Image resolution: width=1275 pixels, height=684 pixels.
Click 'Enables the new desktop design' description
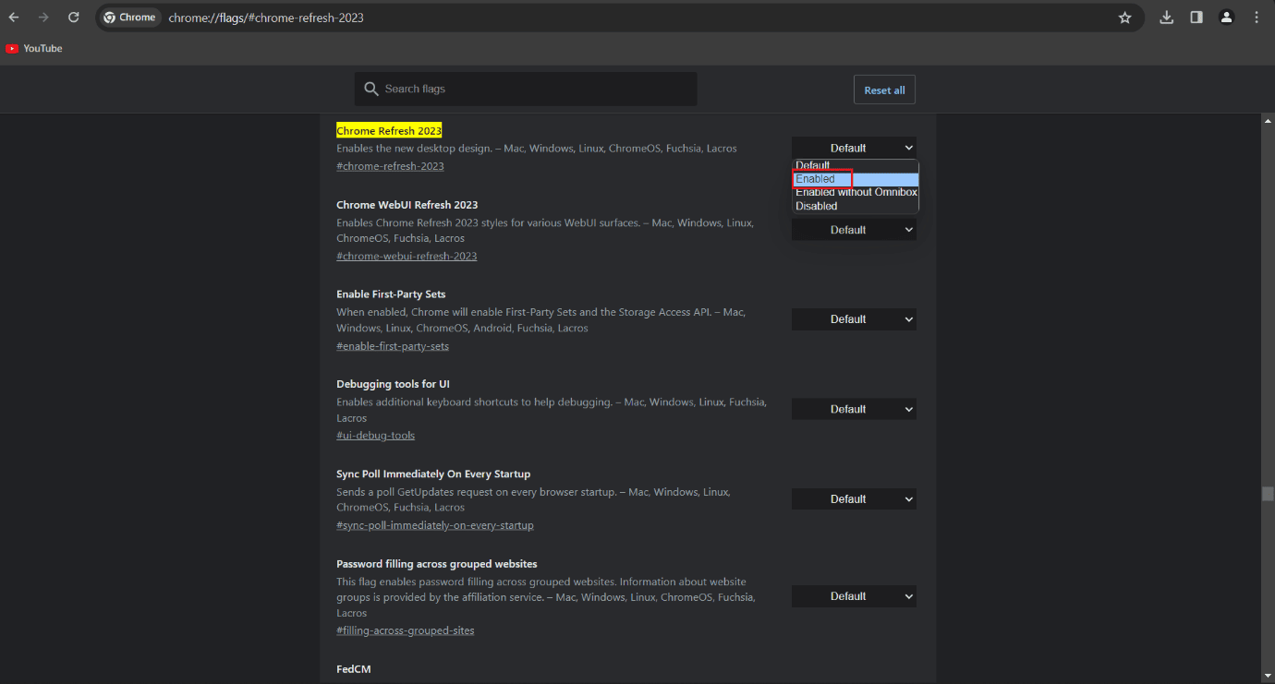537,149
